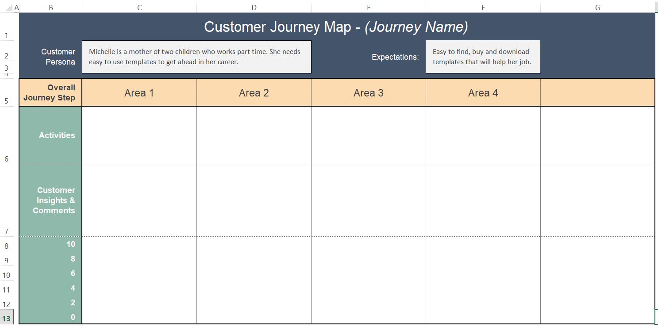Select column E header
The width and height of the screenshot is (658, 327).
[369, 8]
